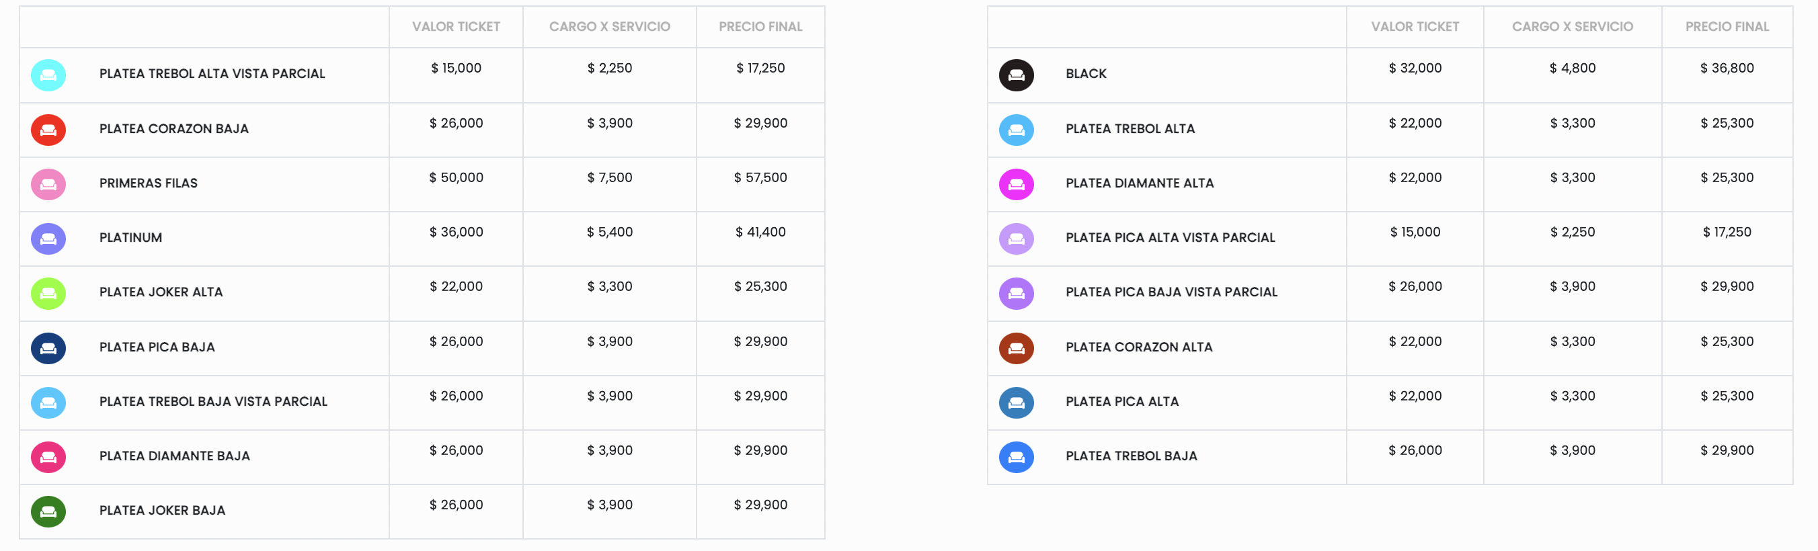Click the $ 32,000 Black ticket value
Screen dimensions: 1818x551
point(1415,69)
